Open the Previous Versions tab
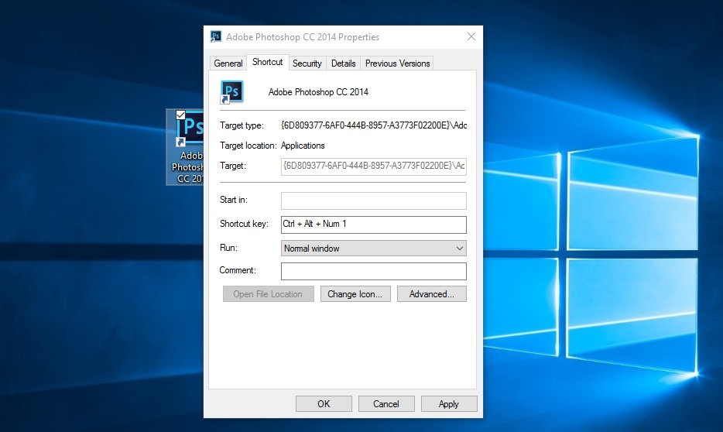Screen dimensions: 723x432 [397, 63]
